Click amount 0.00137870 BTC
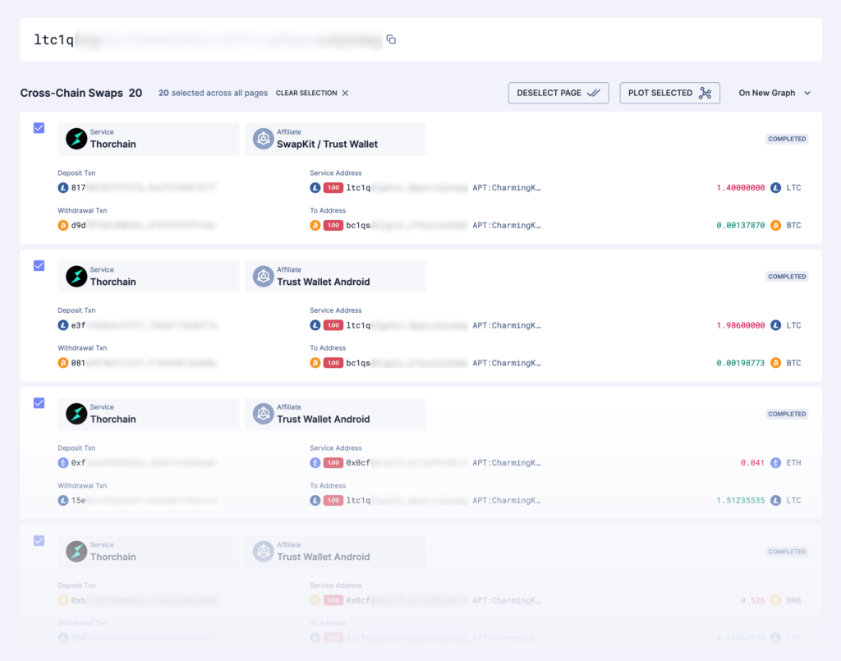 click(x=740, y=225)
